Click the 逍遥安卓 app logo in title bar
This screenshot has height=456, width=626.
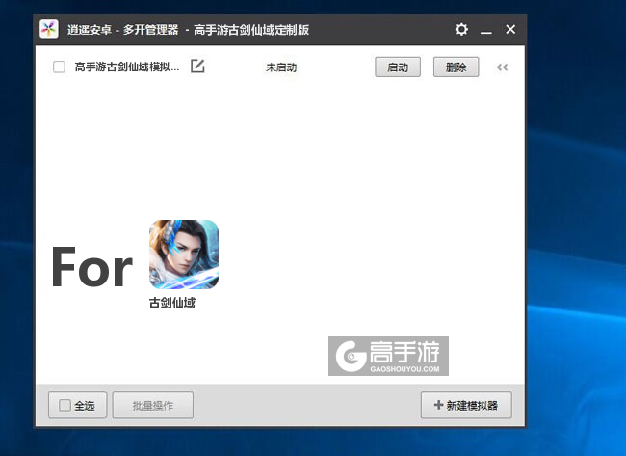point(49,29)
